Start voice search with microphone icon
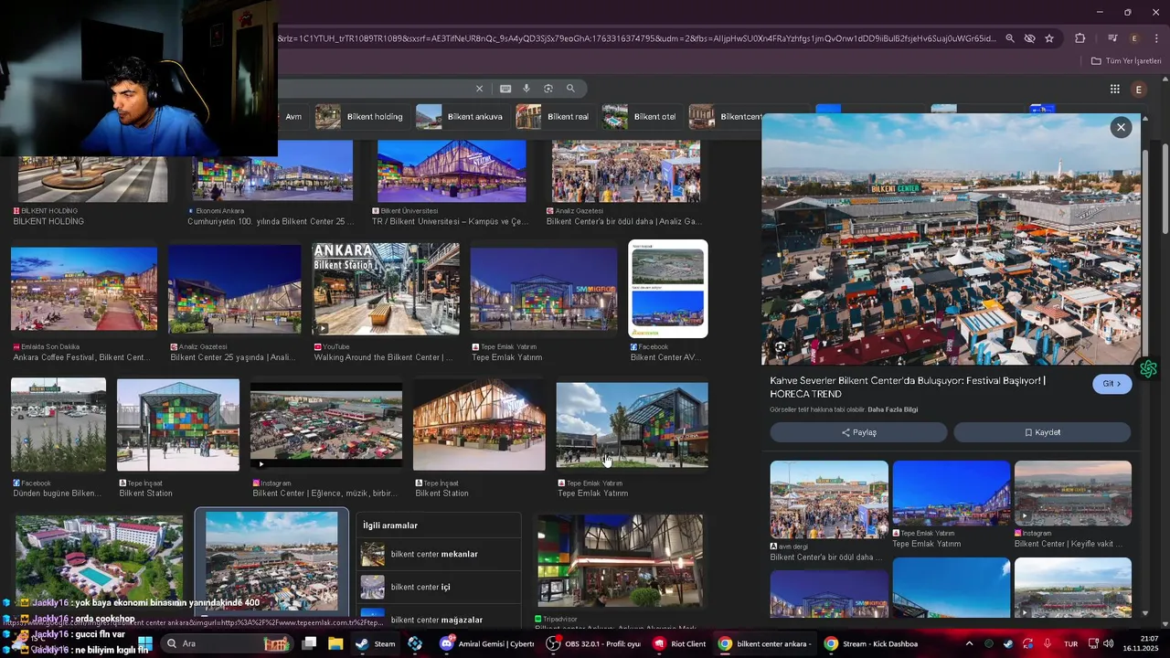The image size is (1170, 658). tap(526, 89)
